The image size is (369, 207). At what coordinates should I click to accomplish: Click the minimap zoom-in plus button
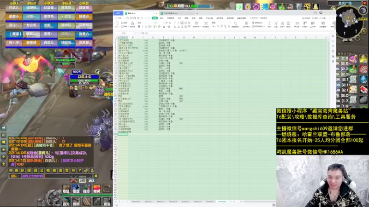point(364,31)
